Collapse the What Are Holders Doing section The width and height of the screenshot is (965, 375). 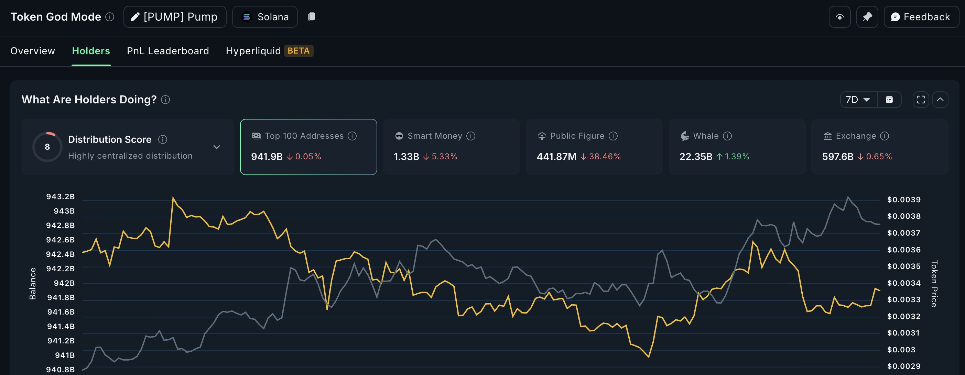[940, 100]
